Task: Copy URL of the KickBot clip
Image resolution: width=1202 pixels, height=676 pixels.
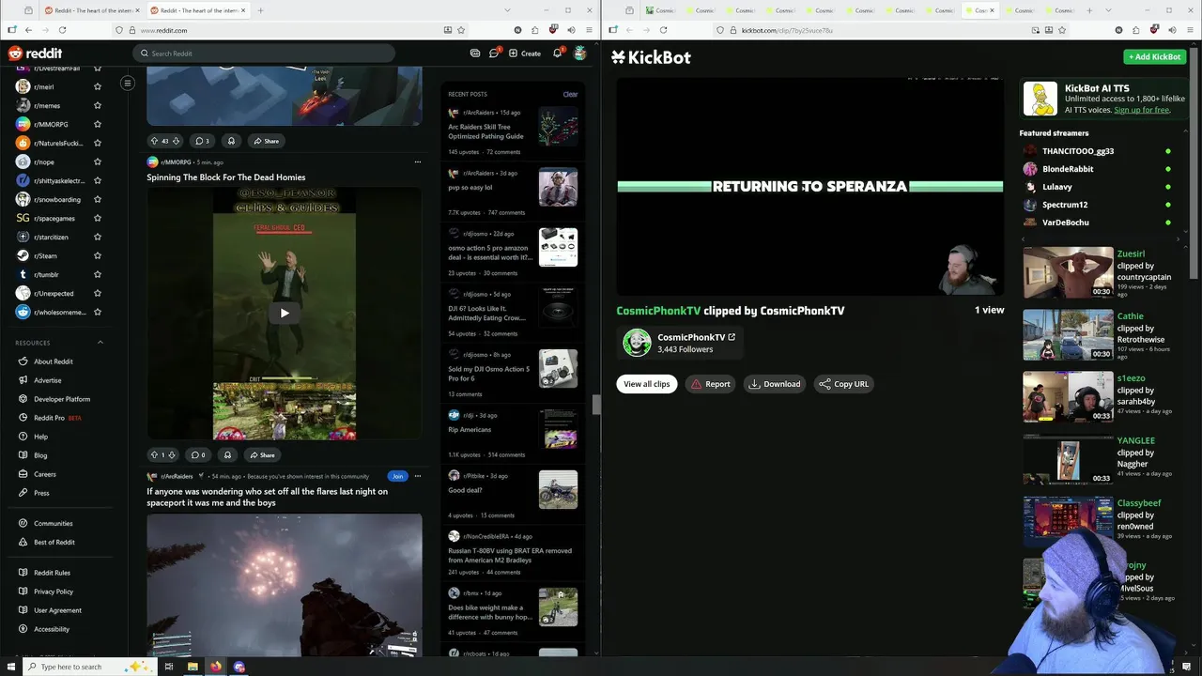Action: (843, 384)
